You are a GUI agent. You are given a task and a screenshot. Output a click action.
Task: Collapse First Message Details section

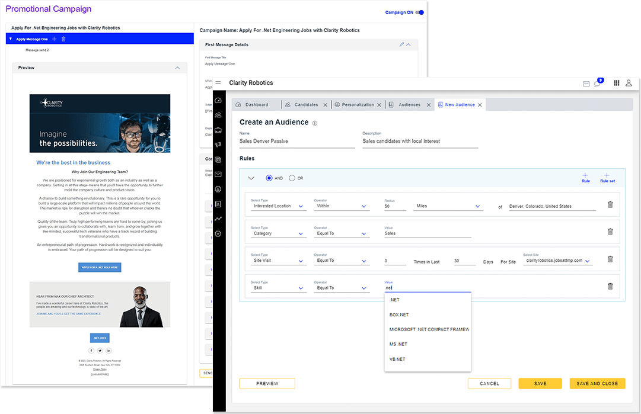(x=409, y=44)
